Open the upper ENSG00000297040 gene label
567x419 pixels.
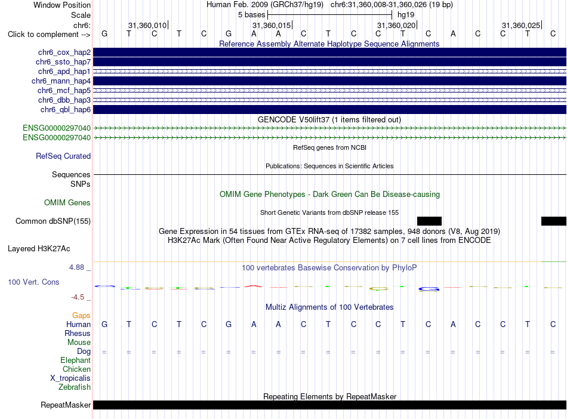coord(57,128)
